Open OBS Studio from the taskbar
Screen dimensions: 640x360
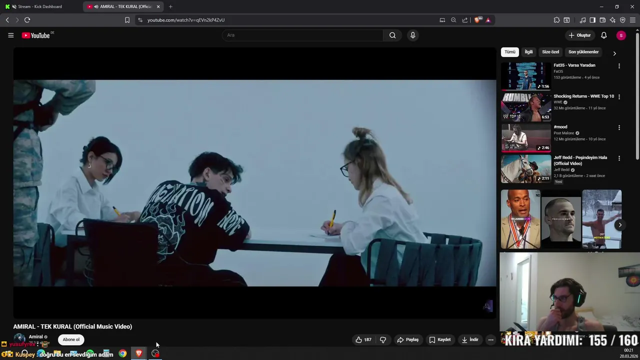point(155,353)
